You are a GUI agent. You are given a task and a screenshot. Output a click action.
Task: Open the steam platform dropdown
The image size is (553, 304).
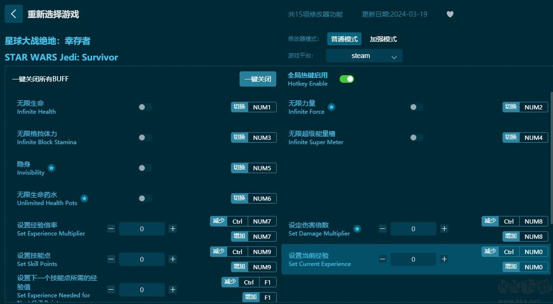(363, 56)
